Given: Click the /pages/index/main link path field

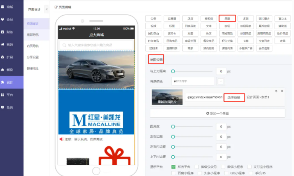Looking at the screenshot, I should click(x=204, y=97).
